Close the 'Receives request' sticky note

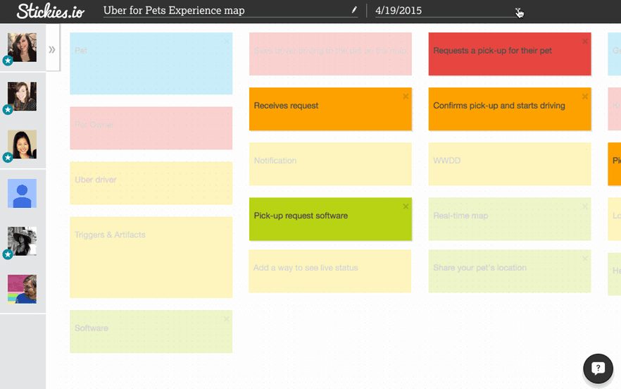(x=406, y=97)
